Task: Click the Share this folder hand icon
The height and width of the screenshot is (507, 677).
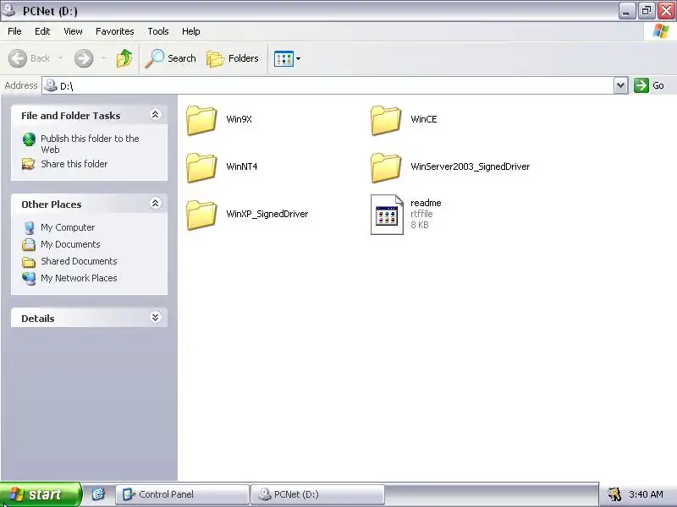Action: (29, 164)
